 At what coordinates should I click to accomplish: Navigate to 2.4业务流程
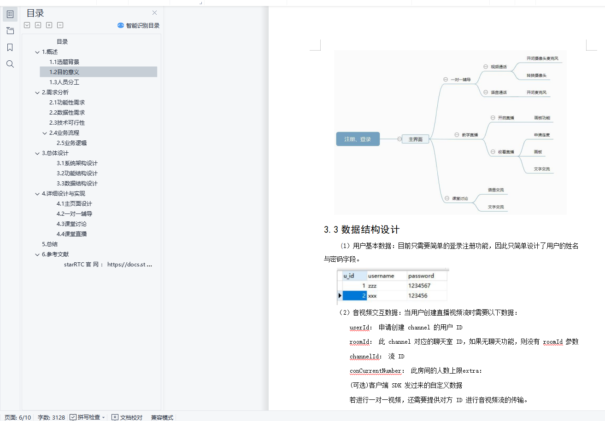pyautogui.click(x=65, y=133)
